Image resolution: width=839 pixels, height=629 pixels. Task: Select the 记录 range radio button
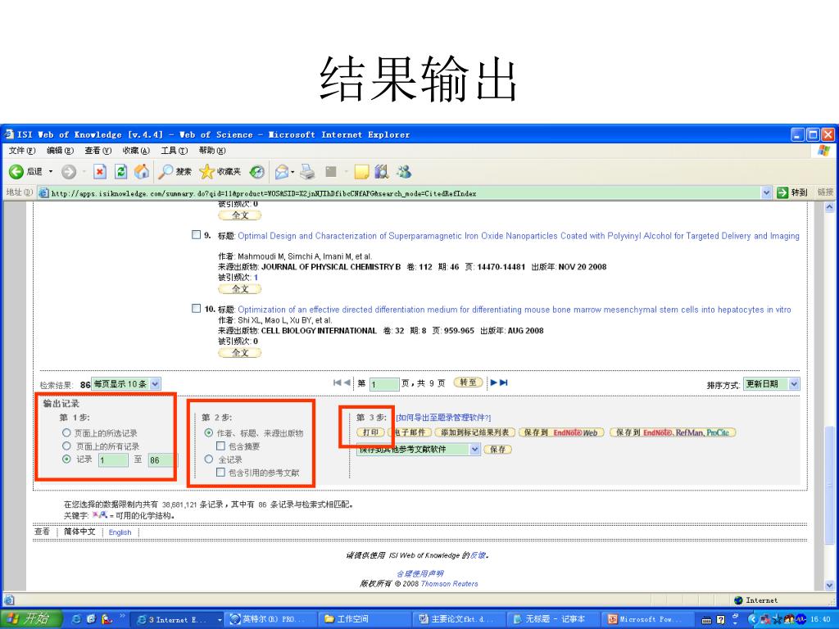point(66,459)
